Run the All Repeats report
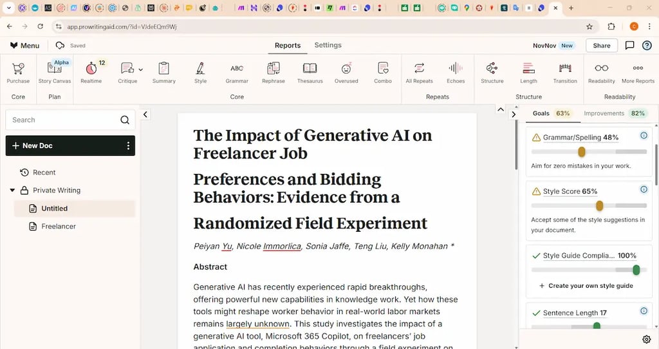This screenshot has height=349, width=659. pos(420,73)
